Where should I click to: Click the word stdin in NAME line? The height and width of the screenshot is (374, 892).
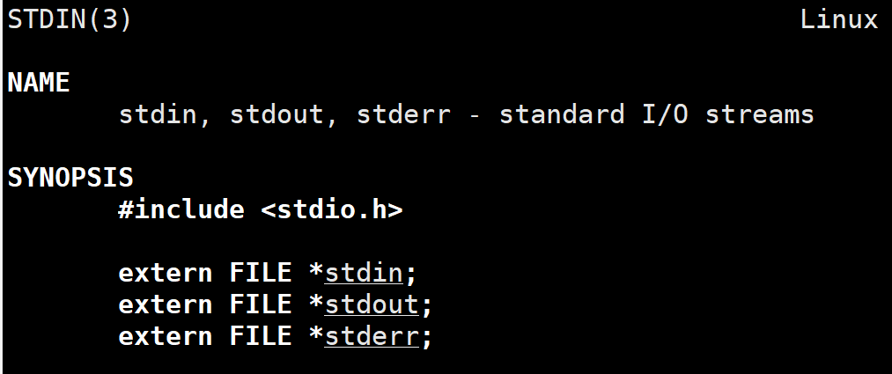click(158, 115)
